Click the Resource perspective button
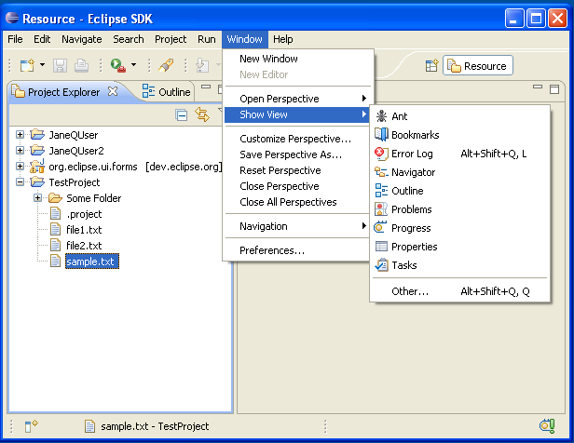 477,65
